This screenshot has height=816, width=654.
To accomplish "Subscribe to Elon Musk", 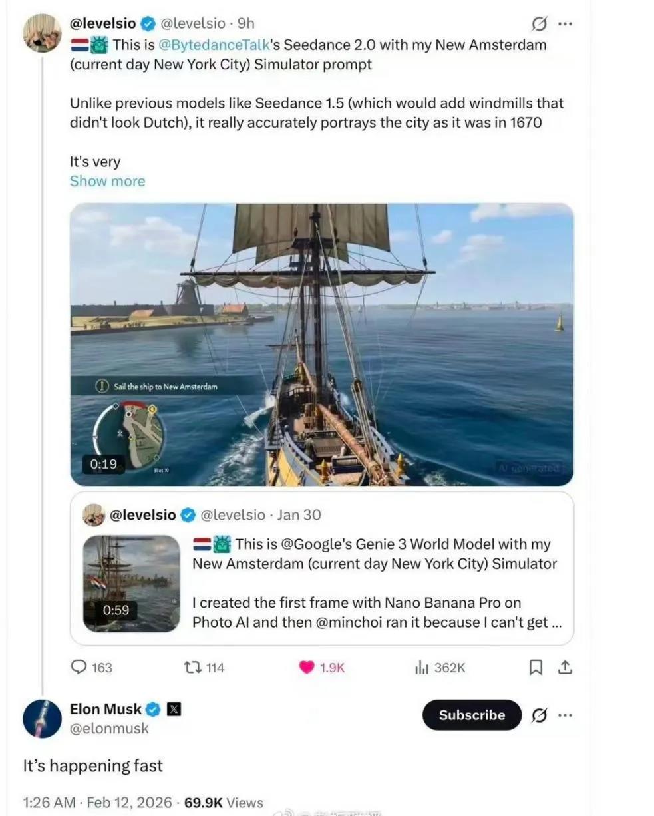I will (472, 715).
